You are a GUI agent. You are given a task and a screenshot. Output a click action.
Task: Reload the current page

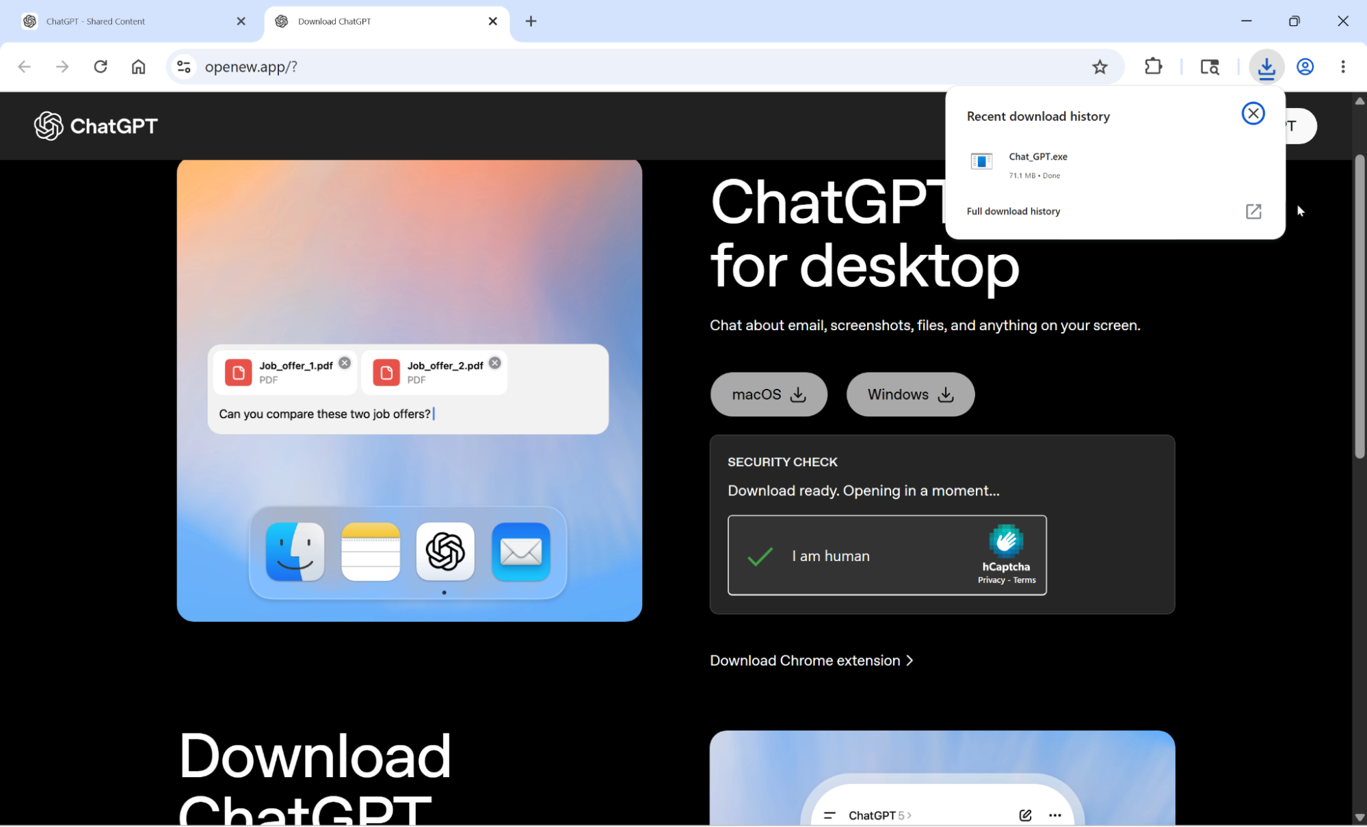coord(101,66)
